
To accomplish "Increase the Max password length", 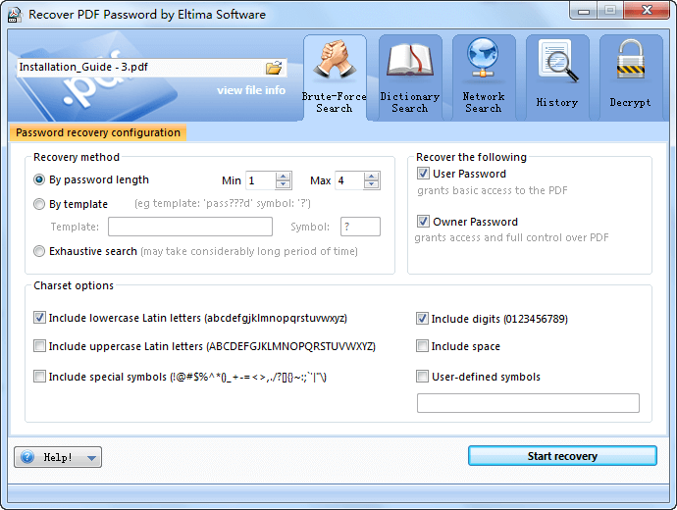I will coord(372,176).
